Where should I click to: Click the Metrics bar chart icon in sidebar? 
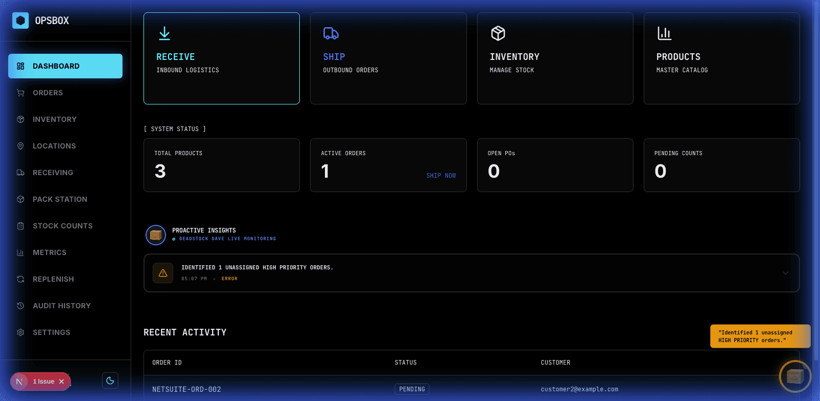[x=20, y=252]
